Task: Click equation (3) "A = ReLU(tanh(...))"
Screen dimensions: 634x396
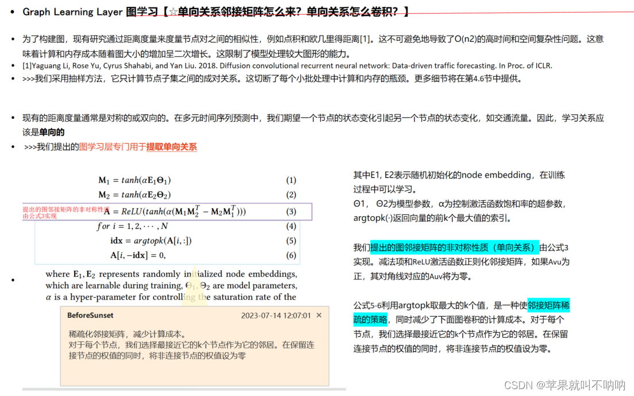Action: coord(175,211)
